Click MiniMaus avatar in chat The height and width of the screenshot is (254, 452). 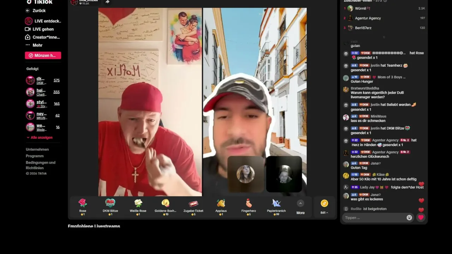click(x=346, y=117)
